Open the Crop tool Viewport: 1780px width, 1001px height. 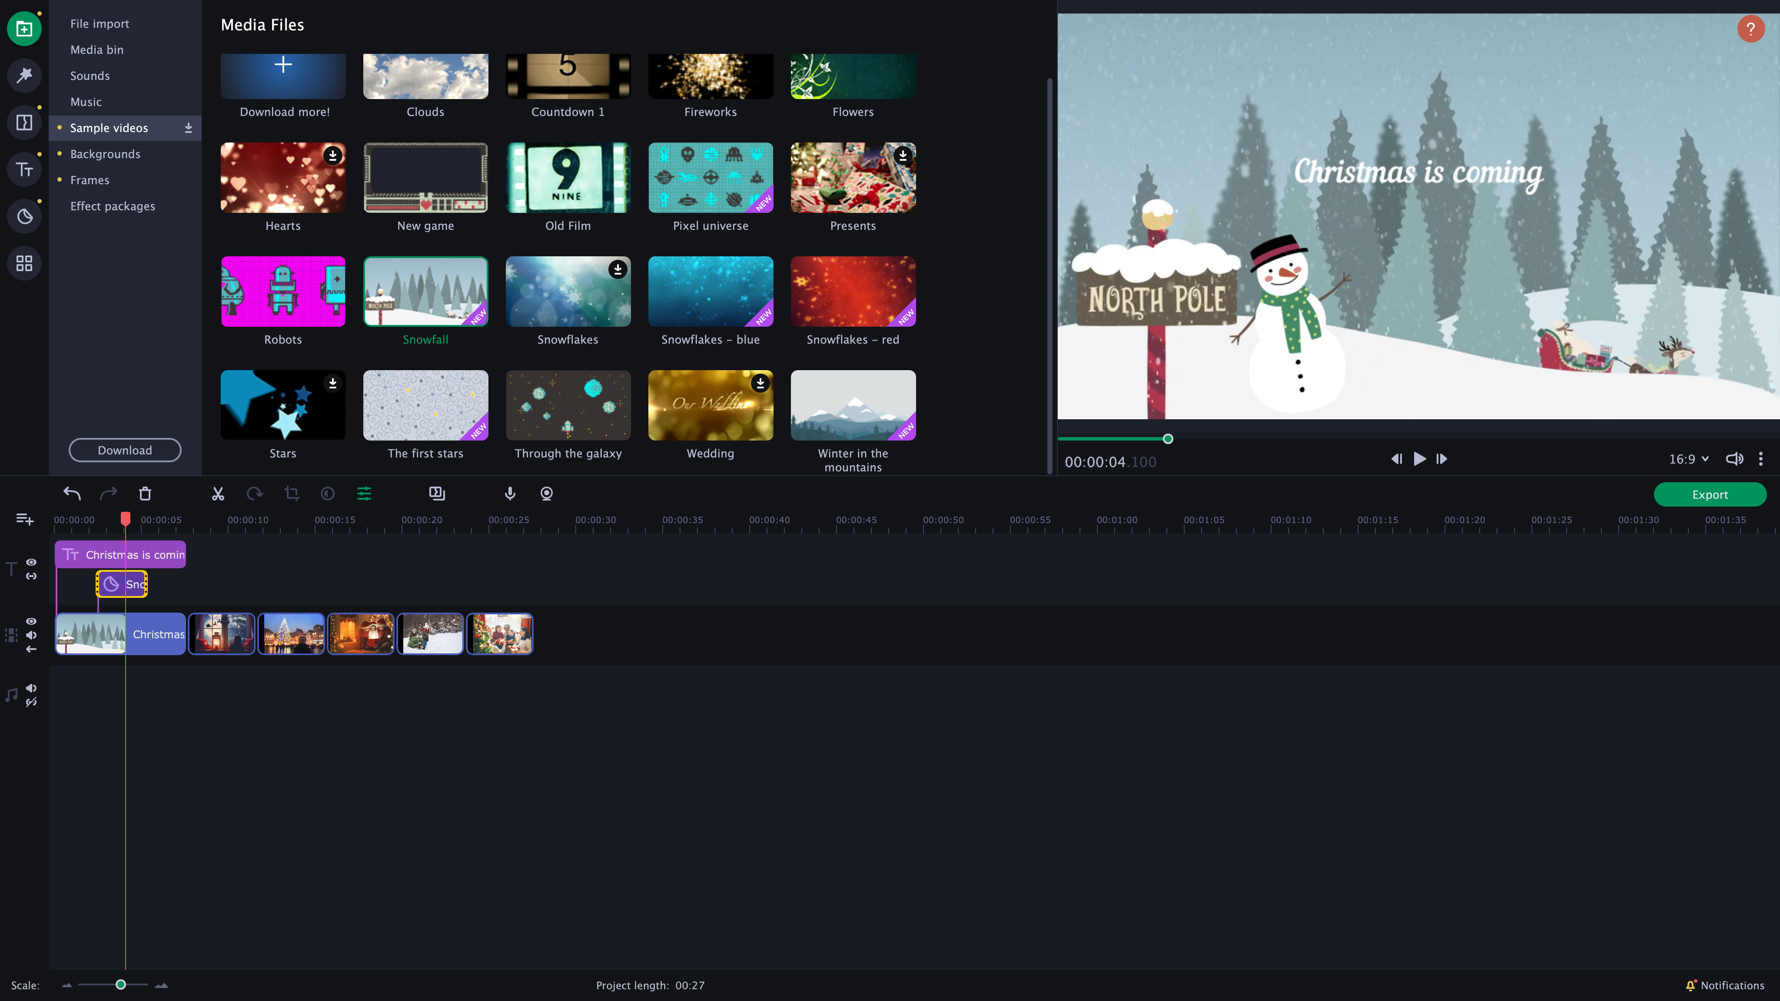(291, 494)
